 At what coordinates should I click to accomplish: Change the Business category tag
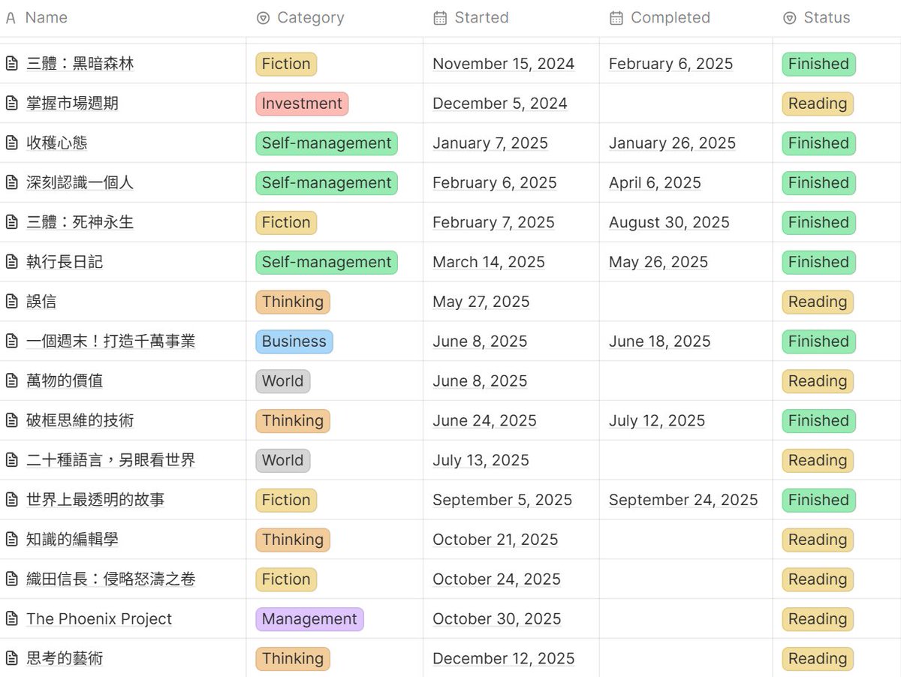click(x=294, y=342)
